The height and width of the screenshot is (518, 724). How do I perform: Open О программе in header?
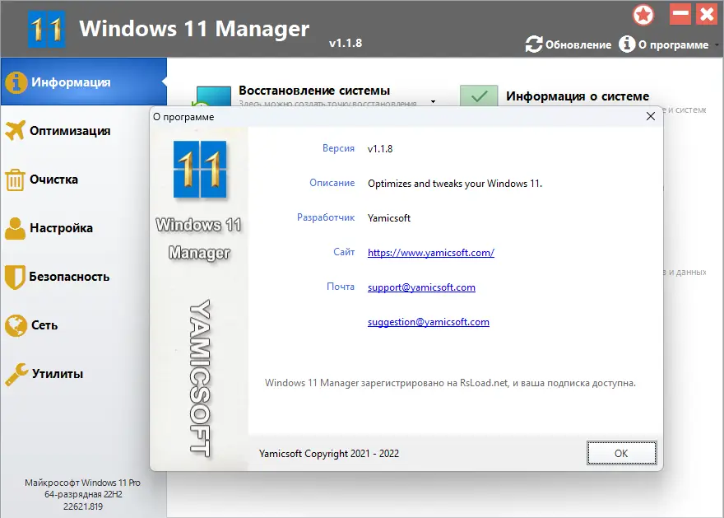click(x=663, y=44)
